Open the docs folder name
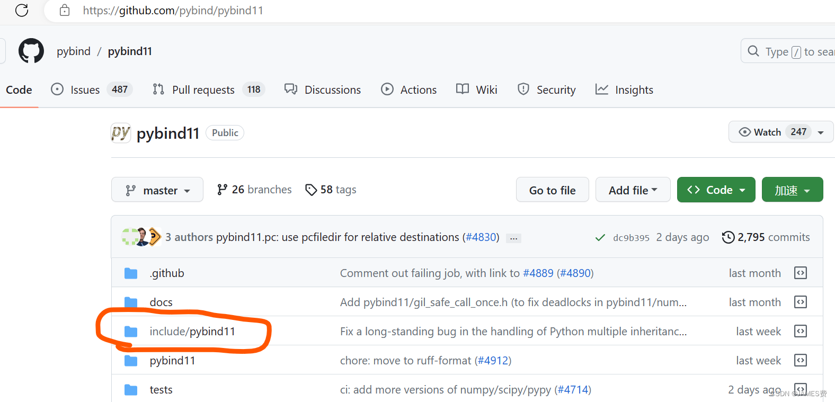Screen dimensions: 835x402 (161, 302)
